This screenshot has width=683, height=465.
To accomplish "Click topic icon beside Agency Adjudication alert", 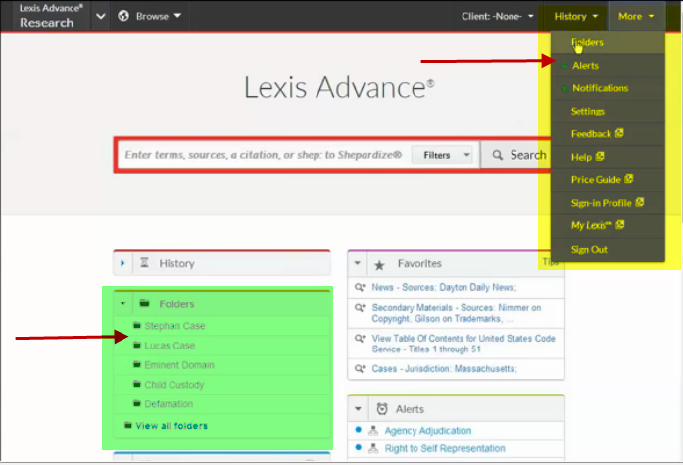I will click(x=373, y=430).
